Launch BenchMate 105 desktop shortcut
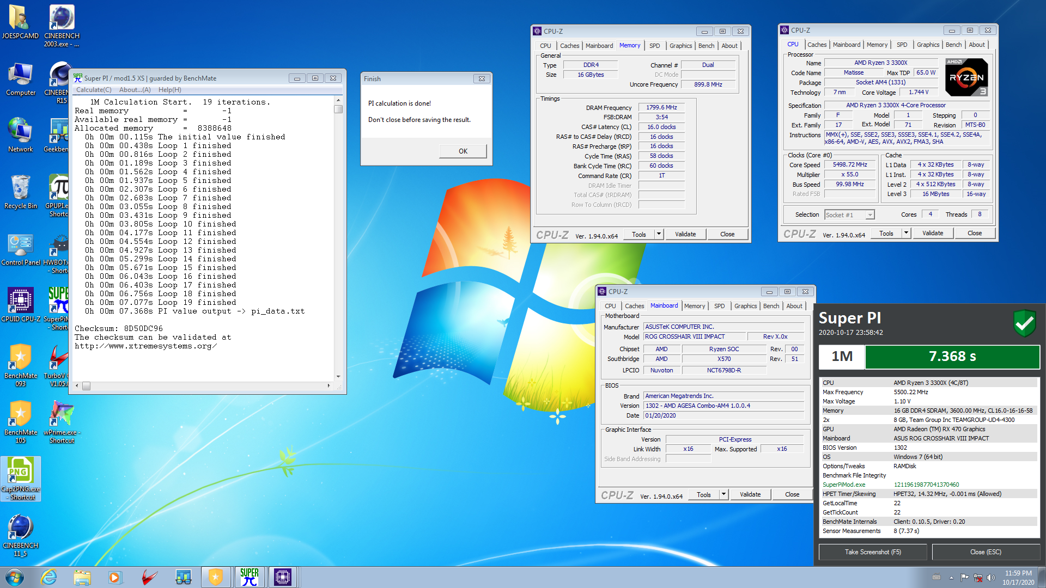This screenshot has height=588, width=1046. coord(20,422)
